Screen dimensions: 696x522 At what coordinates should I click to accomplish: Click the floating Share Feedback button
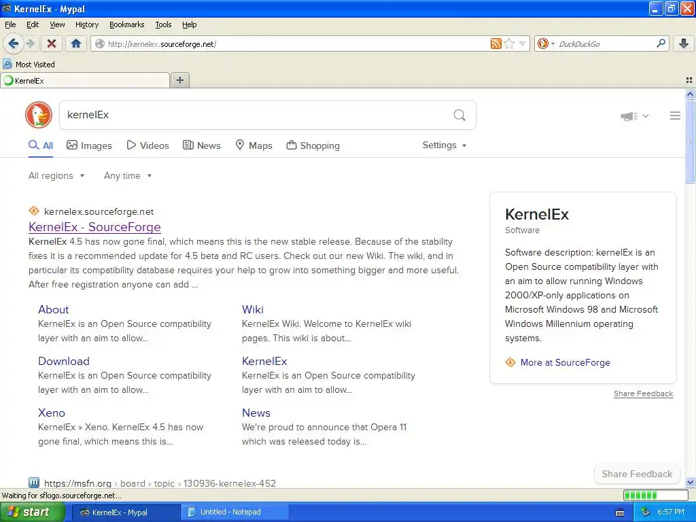(637, 474)
